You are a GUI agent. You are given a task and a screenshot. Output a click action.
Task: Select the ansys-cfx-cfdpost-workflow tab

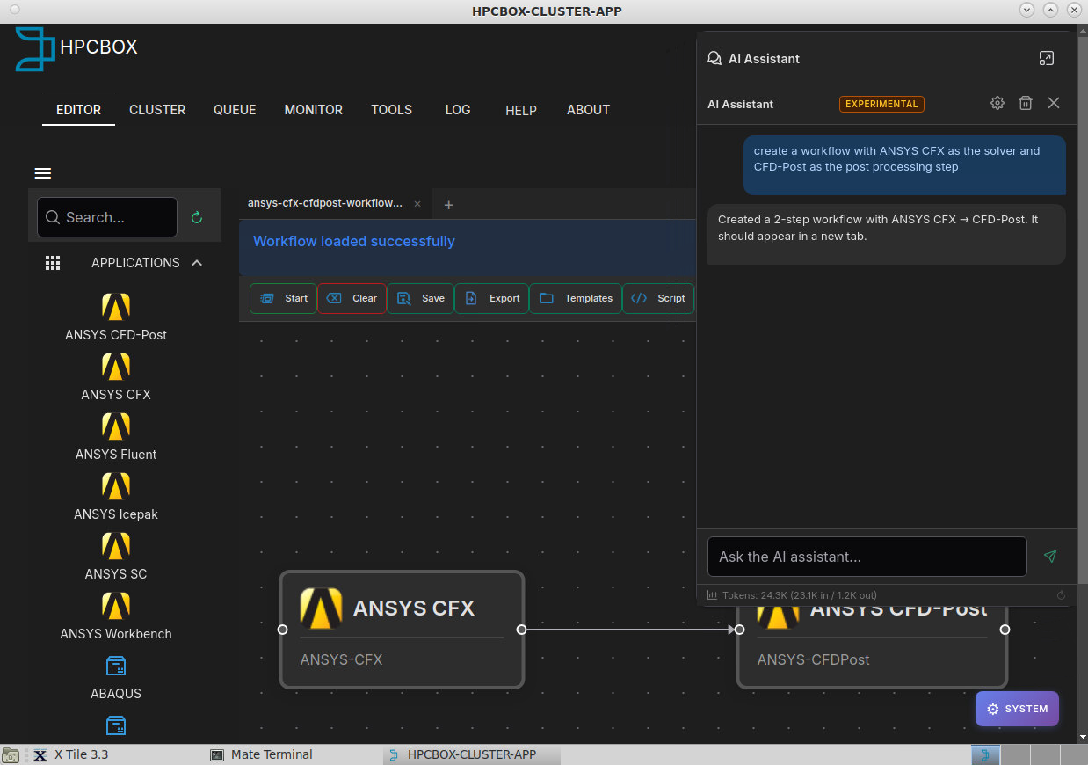(325, 203)
